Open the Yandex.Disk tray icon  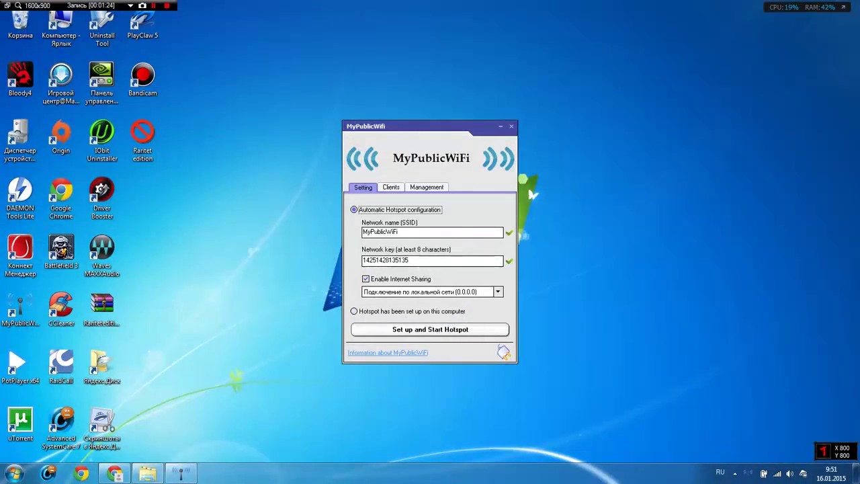802,474
